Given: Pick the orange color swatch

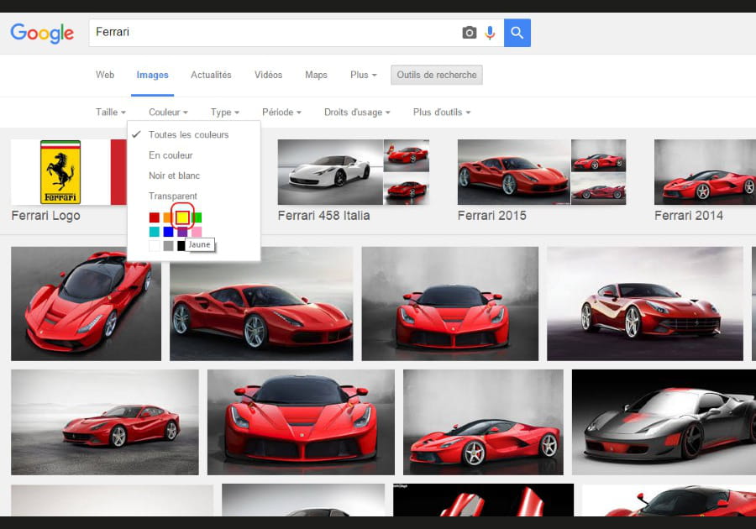Looking at the screenshot, I should (168, 217).
